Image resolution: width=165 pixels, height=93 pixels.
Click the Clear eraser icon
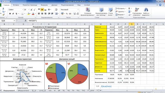tap(129, 15)
